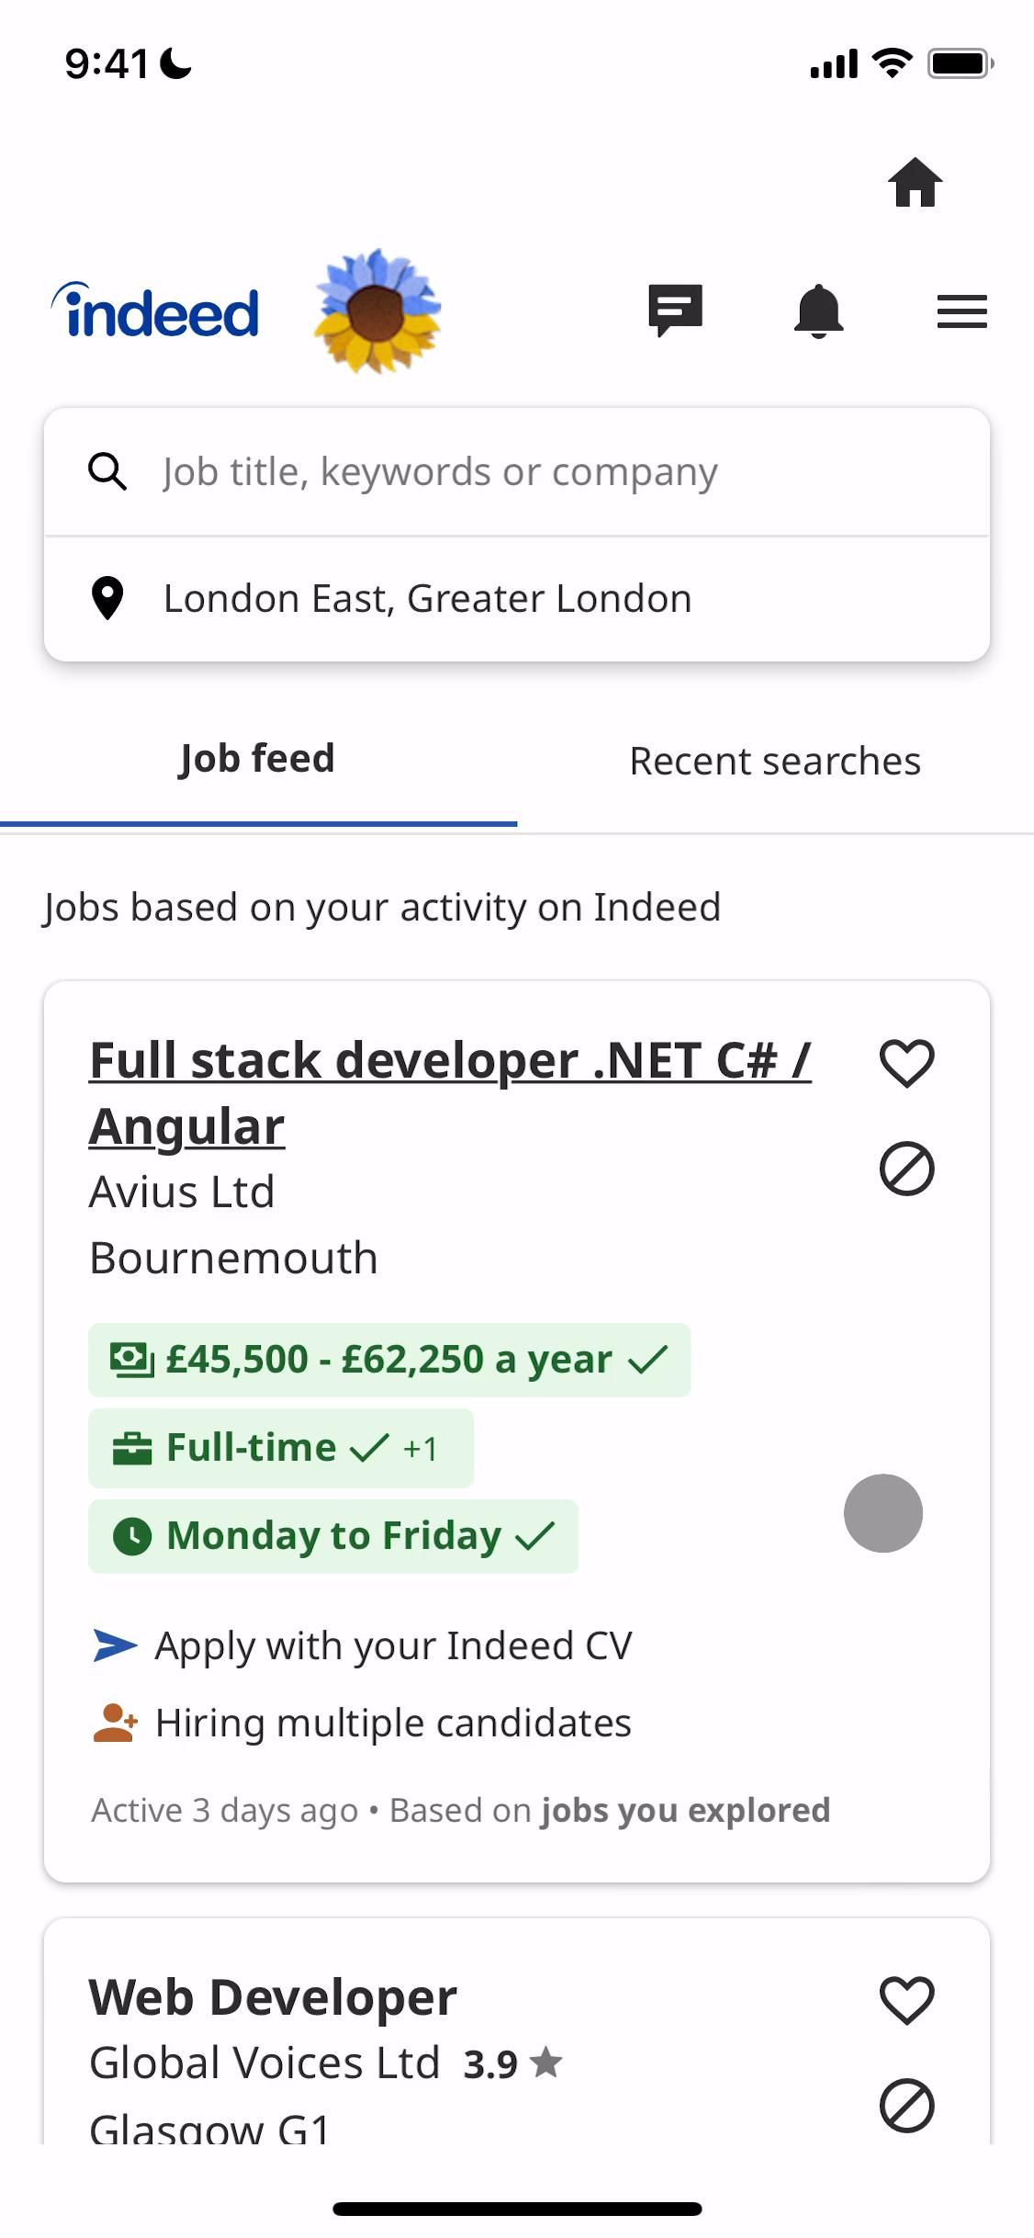Open the messages chat icon
Image resolution: width=1034 pixels, height=2238 pixels.
tap(675, 311)
